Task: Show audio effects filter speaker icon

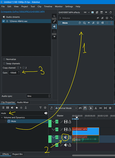Action: [x=12, y=108]
